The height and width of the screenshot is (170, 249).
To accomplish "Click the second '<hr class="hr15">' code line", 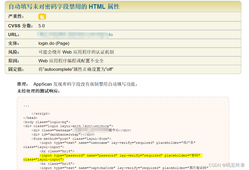I will [57, 164].
